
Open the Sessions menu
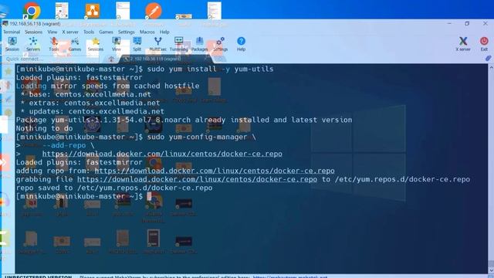[x=33, y=32]
